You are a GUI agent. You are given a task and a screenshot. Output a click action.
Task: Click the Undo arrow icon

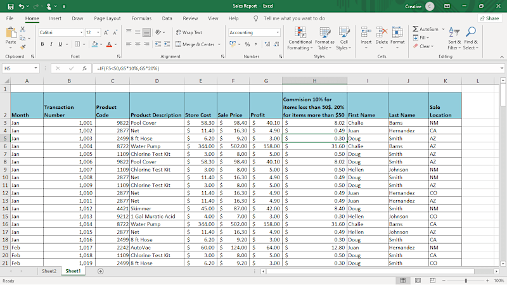tap(22, 6)
